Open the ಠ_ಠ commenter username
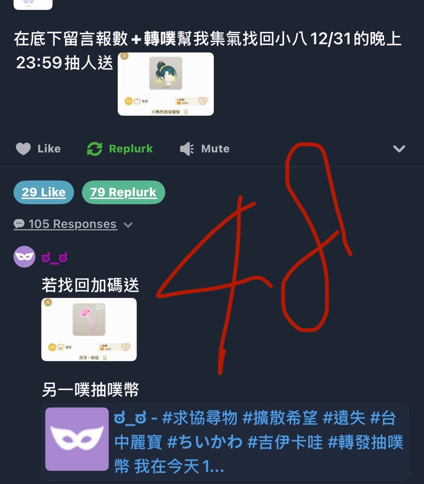Screen dimensions: 424x484 55,257
